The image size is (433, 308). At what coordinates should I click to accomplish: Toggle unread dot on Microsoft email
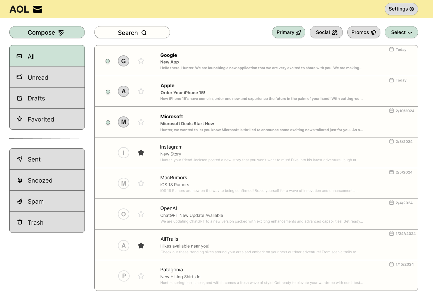[108, 122]
